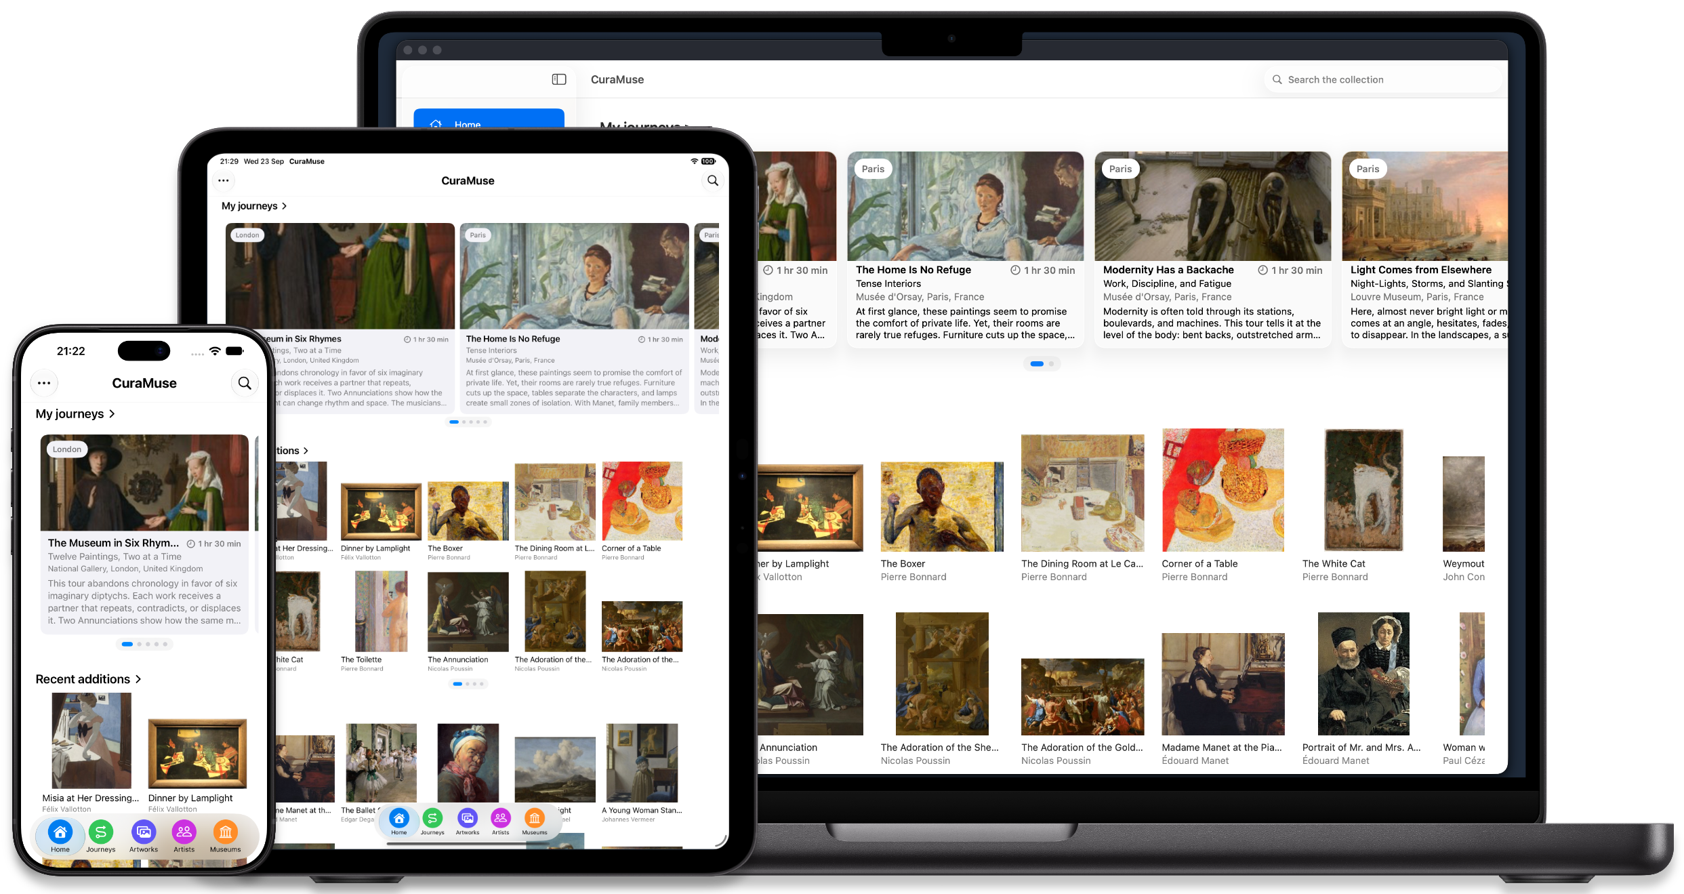The width and height of the screenshot is (1684, 894).
Task: Tap the search icon on the iPhone
Action: point(245,383)
